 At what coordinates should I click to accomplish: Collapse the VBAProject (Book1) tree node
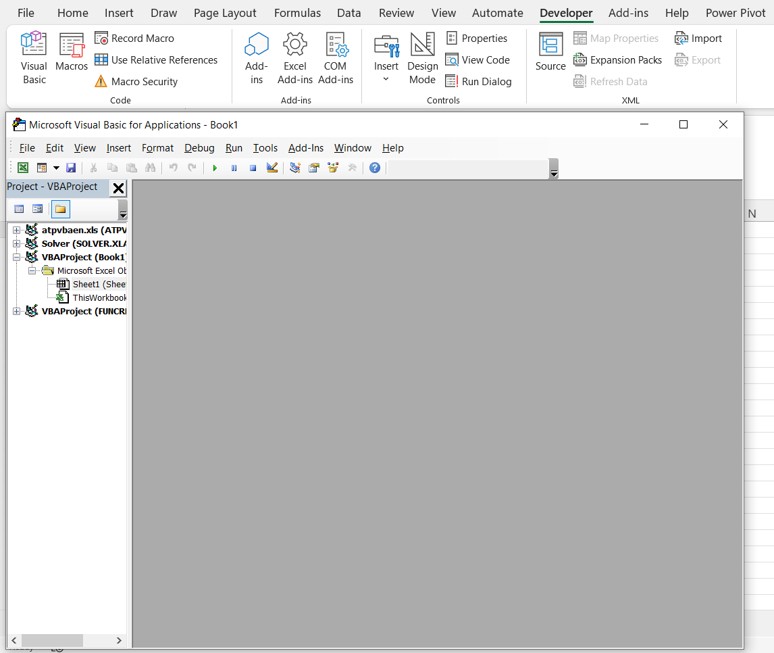[16, 257]
